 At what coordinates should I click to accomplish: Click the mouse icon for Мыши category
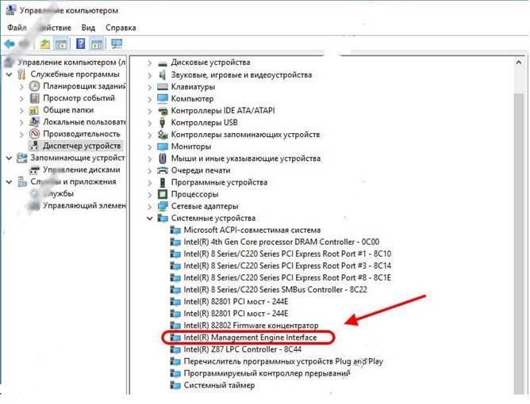pyautogui.click(x=163, y=158)
